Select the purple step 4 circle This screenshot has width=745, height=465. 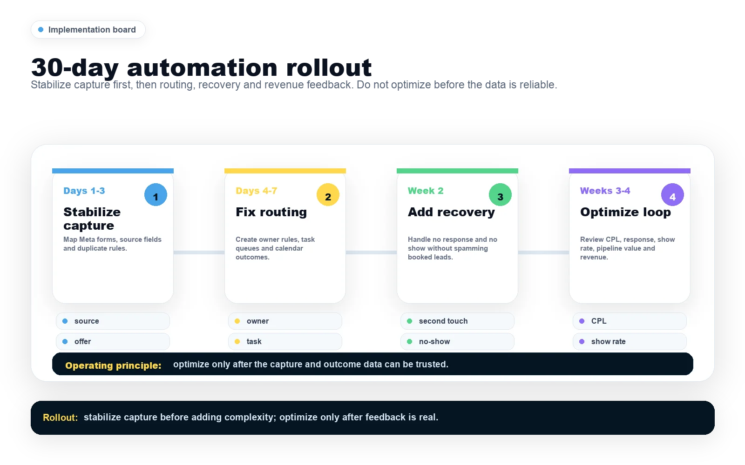coord(672,195)
